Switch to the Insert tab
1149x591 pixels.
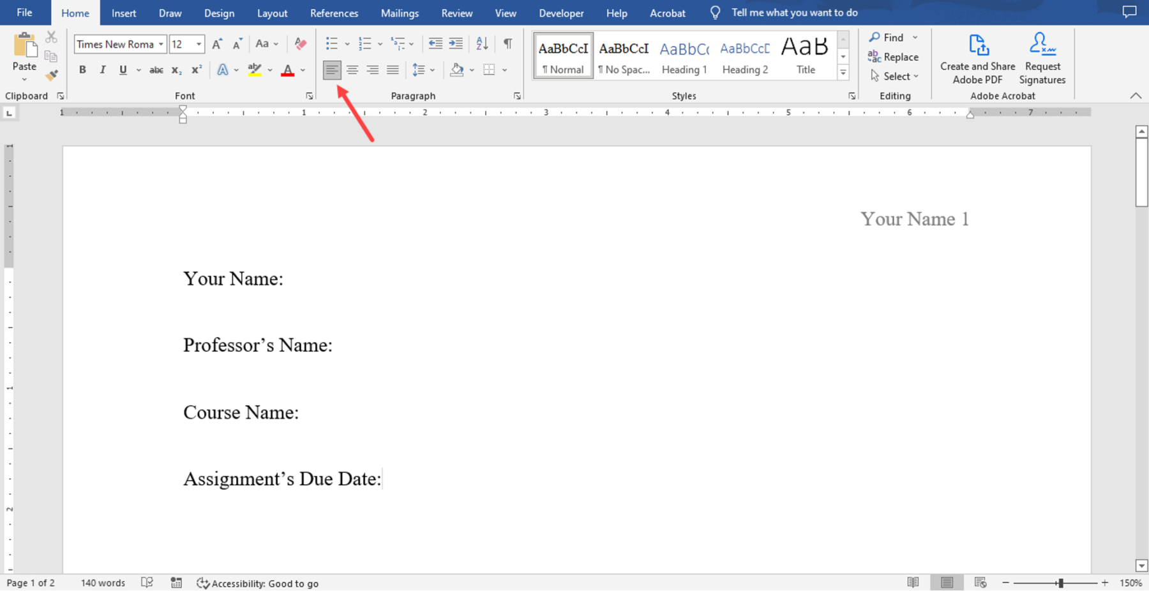(124, 13)
